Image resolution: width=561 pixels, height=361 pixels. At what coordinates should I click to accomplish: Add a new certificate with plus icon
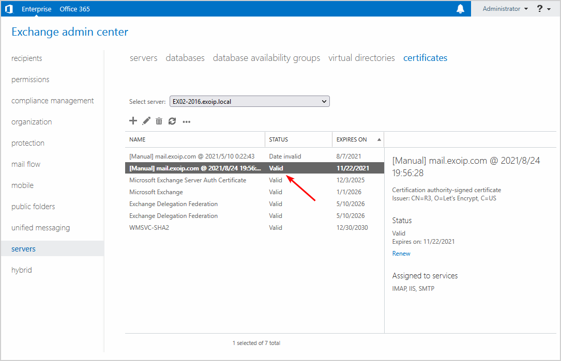coord(133,121)
